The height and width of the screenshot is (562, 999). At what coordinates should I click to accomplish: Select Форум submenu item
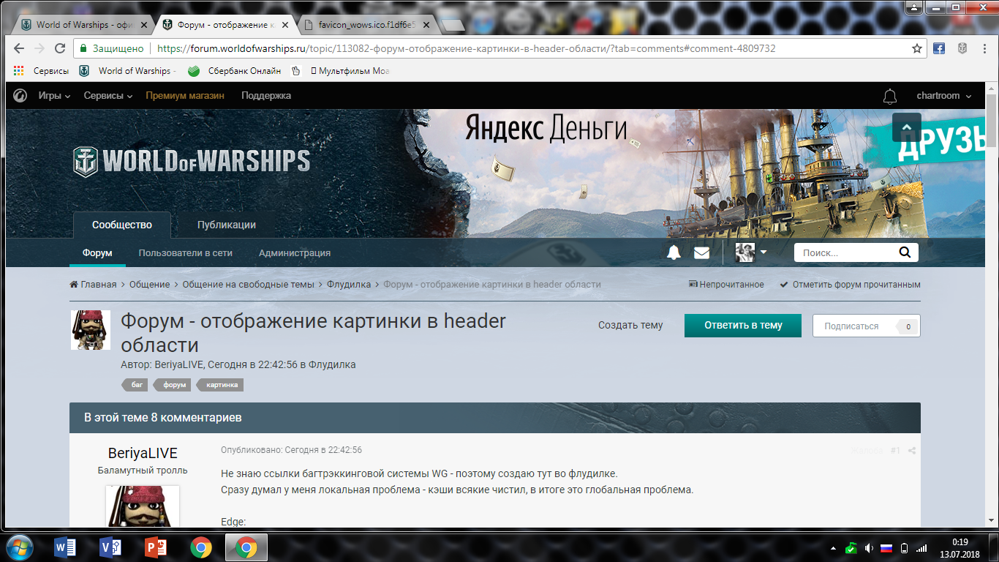coord(97,253)
